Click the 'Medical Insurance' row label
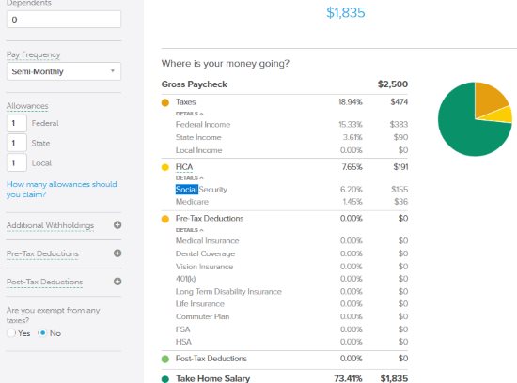 [x=208, y=240]
